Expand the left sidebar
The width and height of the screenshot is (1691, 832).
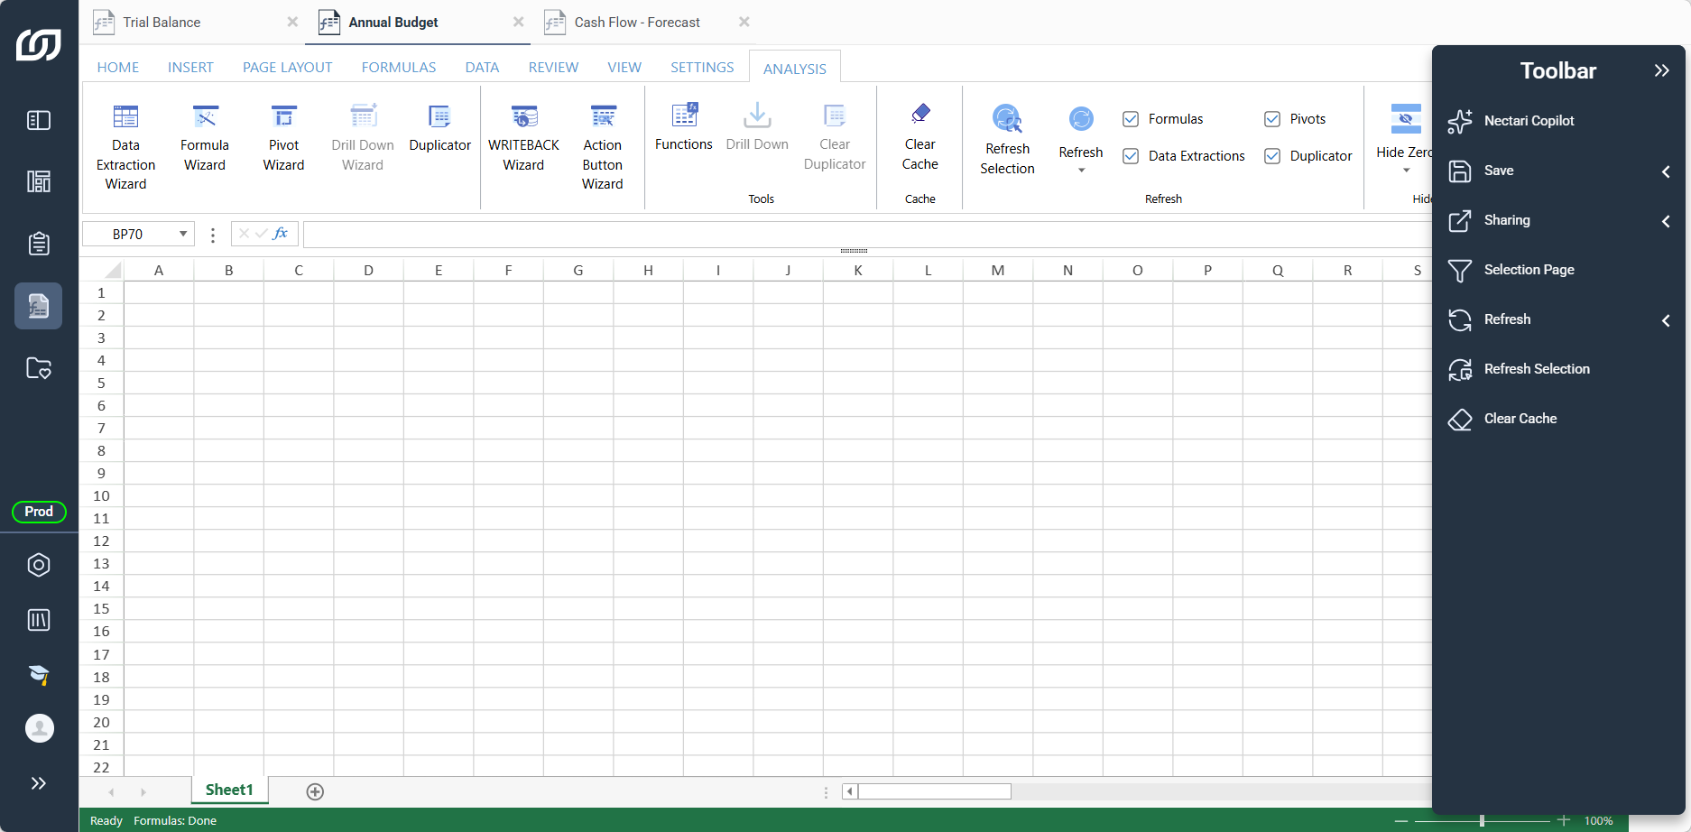coord(39,783)
